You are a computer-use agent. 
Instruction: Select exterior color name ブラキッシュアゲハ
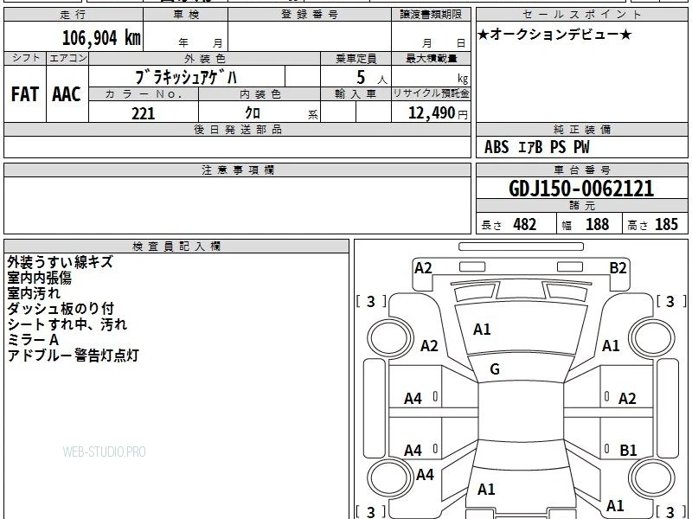186,77
